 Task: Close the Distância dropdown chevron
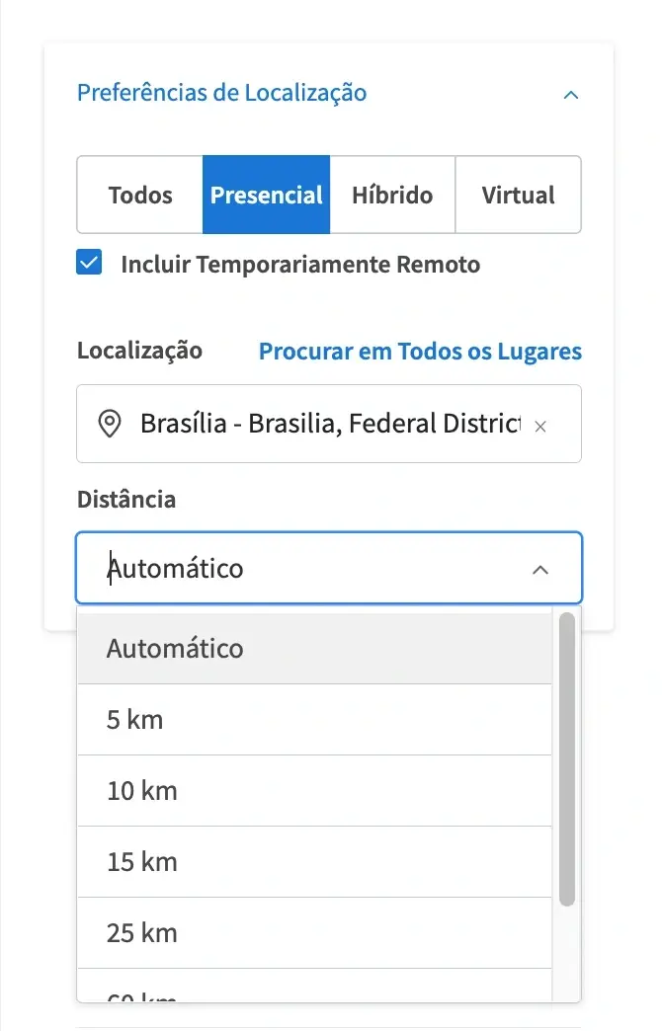540,570
